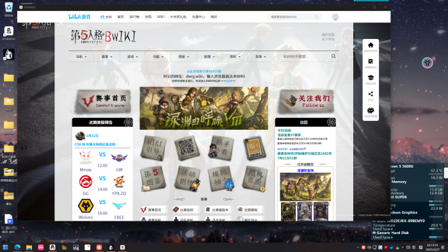Click the bilibili 游戏 logo in top bar
448x252 pixels.
pos(79,17)
